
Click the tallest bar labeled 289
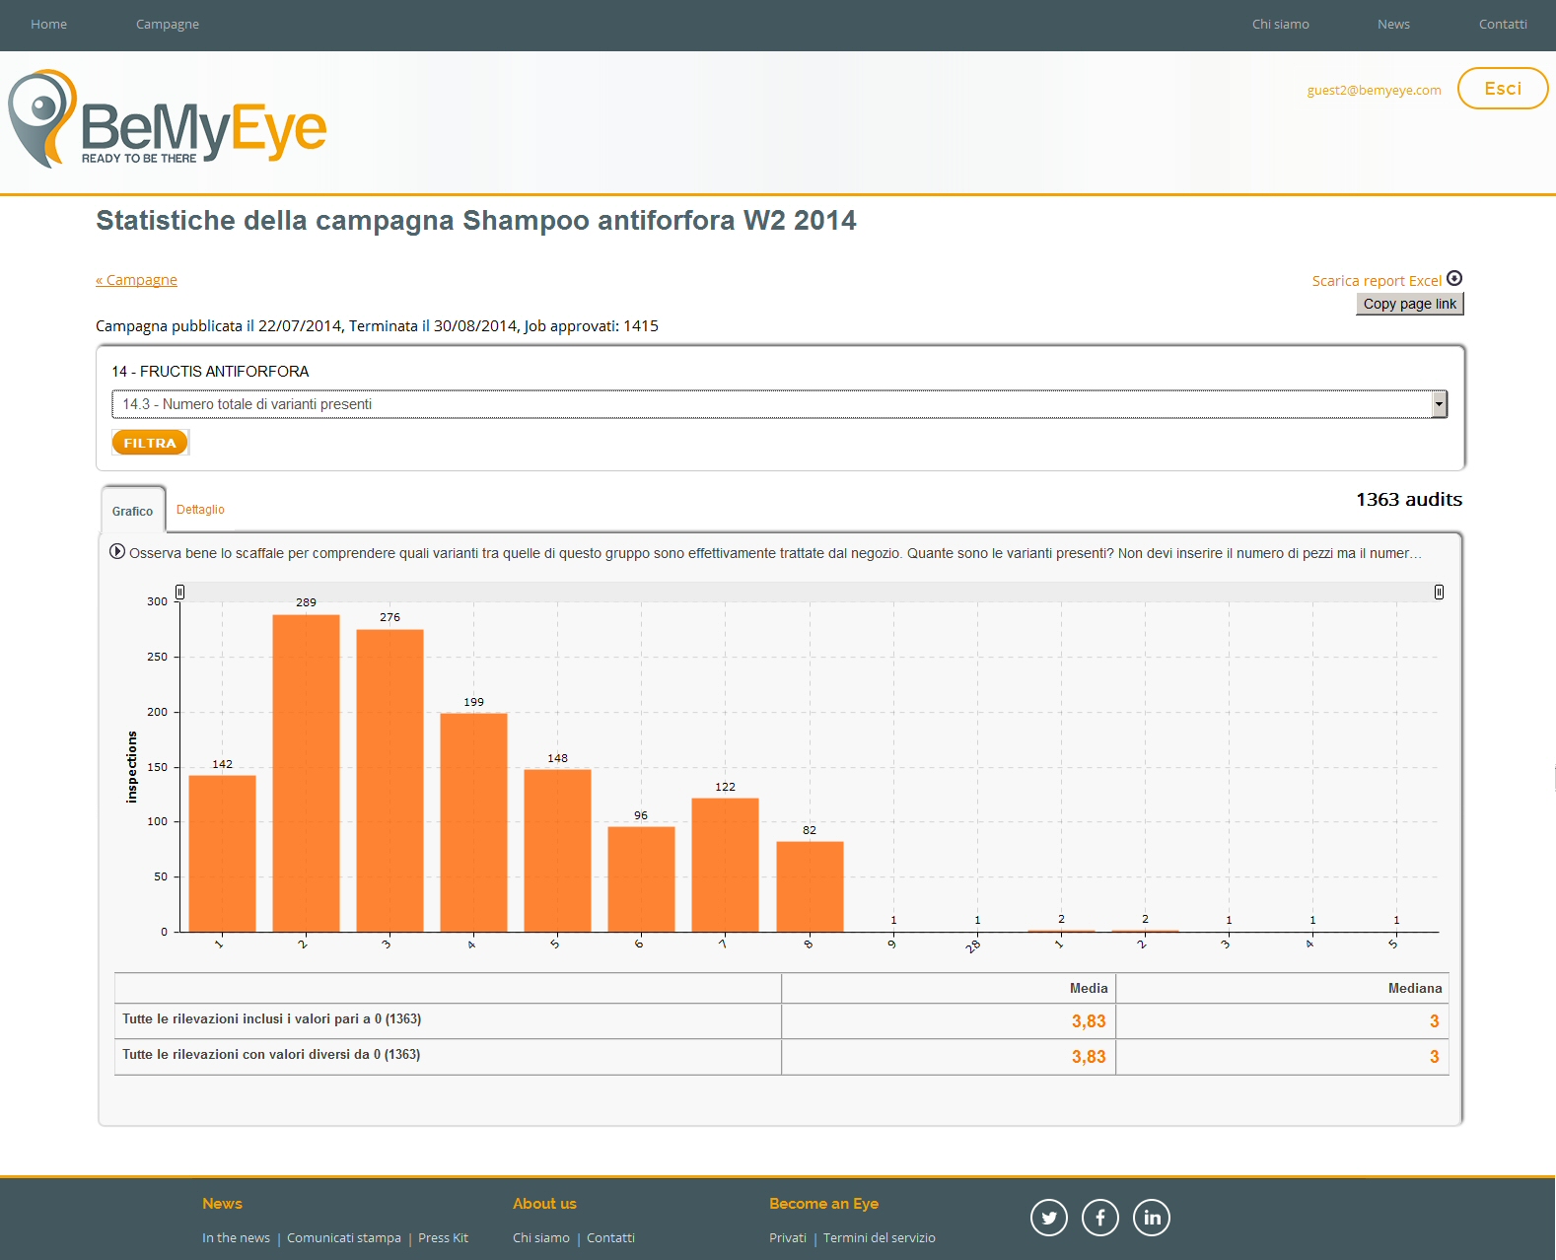tap(306, 773)
